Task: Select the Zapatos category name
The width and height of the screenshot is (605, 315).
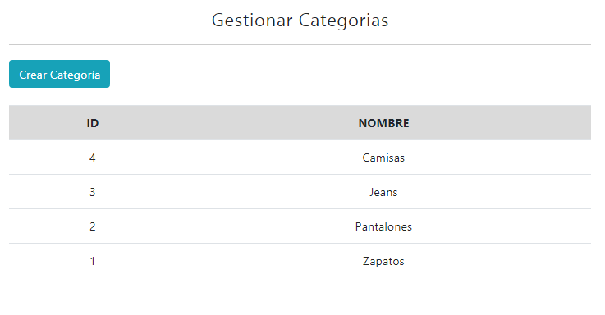Action: click(383, 261)
